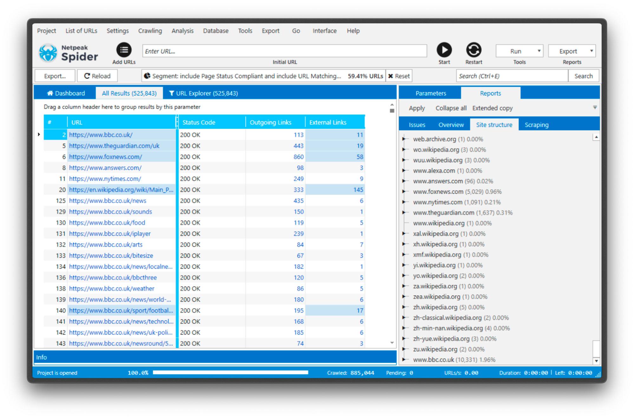Open the reports panel options arrow
Screen dimensions: 634x419
pos(595,108)
